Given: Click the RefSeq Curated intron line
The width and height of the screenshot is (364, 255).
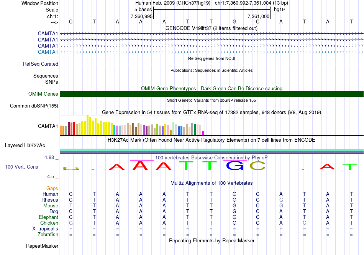Looking at the screenshot, I should coord(212,64).
